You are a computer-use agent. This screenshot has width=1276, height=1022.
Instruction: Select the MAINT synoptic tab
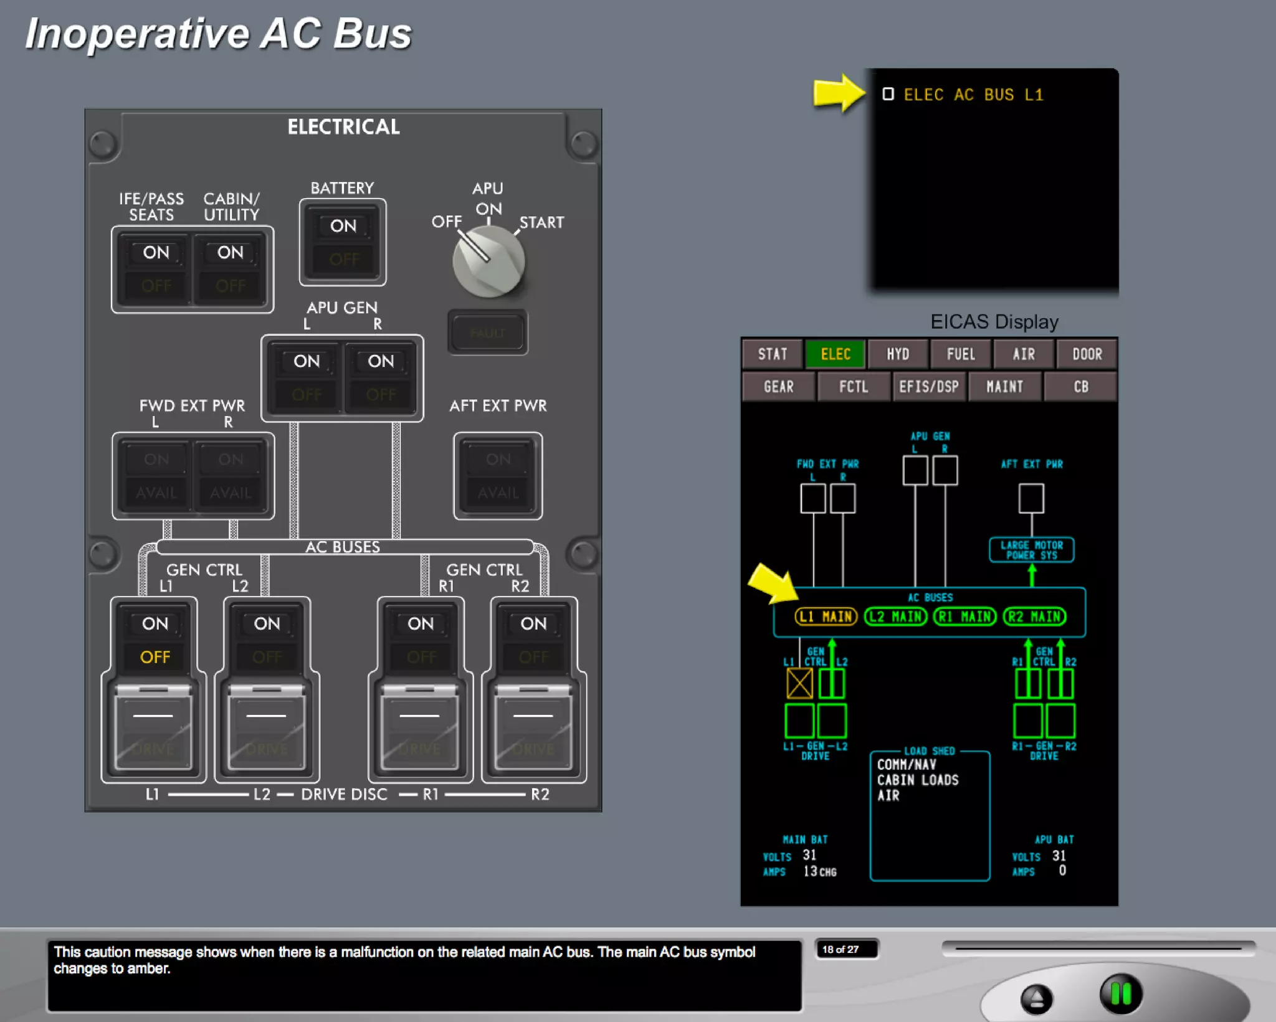click(x=1004, y=387)
